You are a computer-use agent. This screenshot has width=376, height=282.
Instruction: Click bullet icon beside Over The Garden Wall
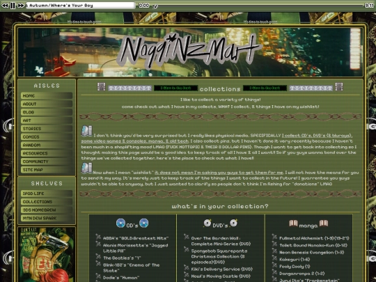click(x=187, y=237)
